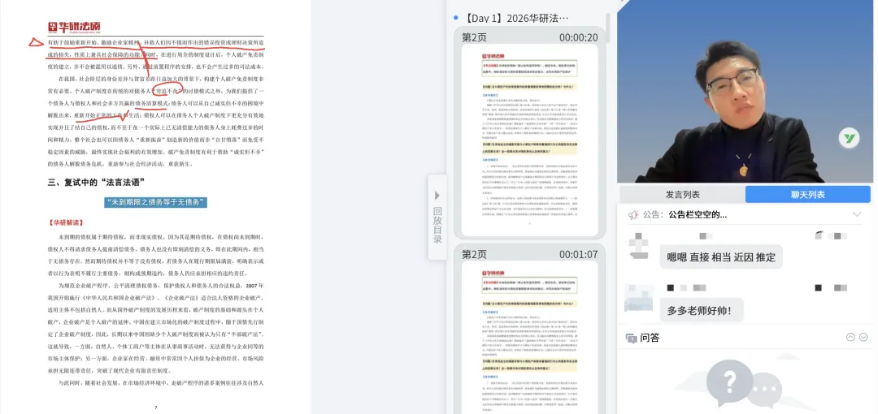Screen dimensions: 878x414
Task: Click the 00:01:07 timestamp
Action: pyautogui.click(x=579, y=255)
